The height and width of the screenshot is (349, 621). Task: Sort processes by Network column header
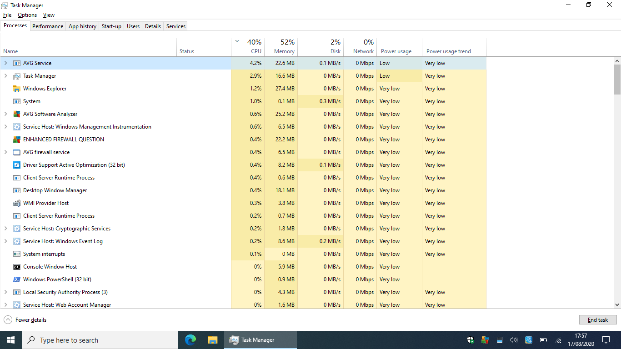pos(360,46)
